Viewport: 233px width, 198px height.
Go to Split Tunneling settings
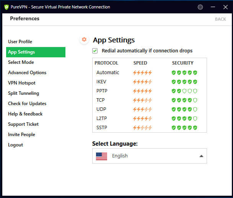tap(23, 93)
